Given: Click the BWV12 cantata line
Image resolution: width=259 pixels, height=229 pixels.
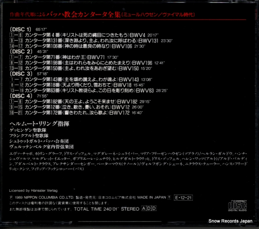Looking at the screenshot, I should tap(77, 107).
